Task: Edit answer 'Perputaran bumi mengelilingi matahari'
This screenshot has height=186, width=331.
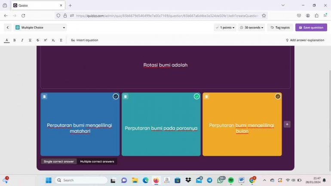Action: [x=80, y=128]
